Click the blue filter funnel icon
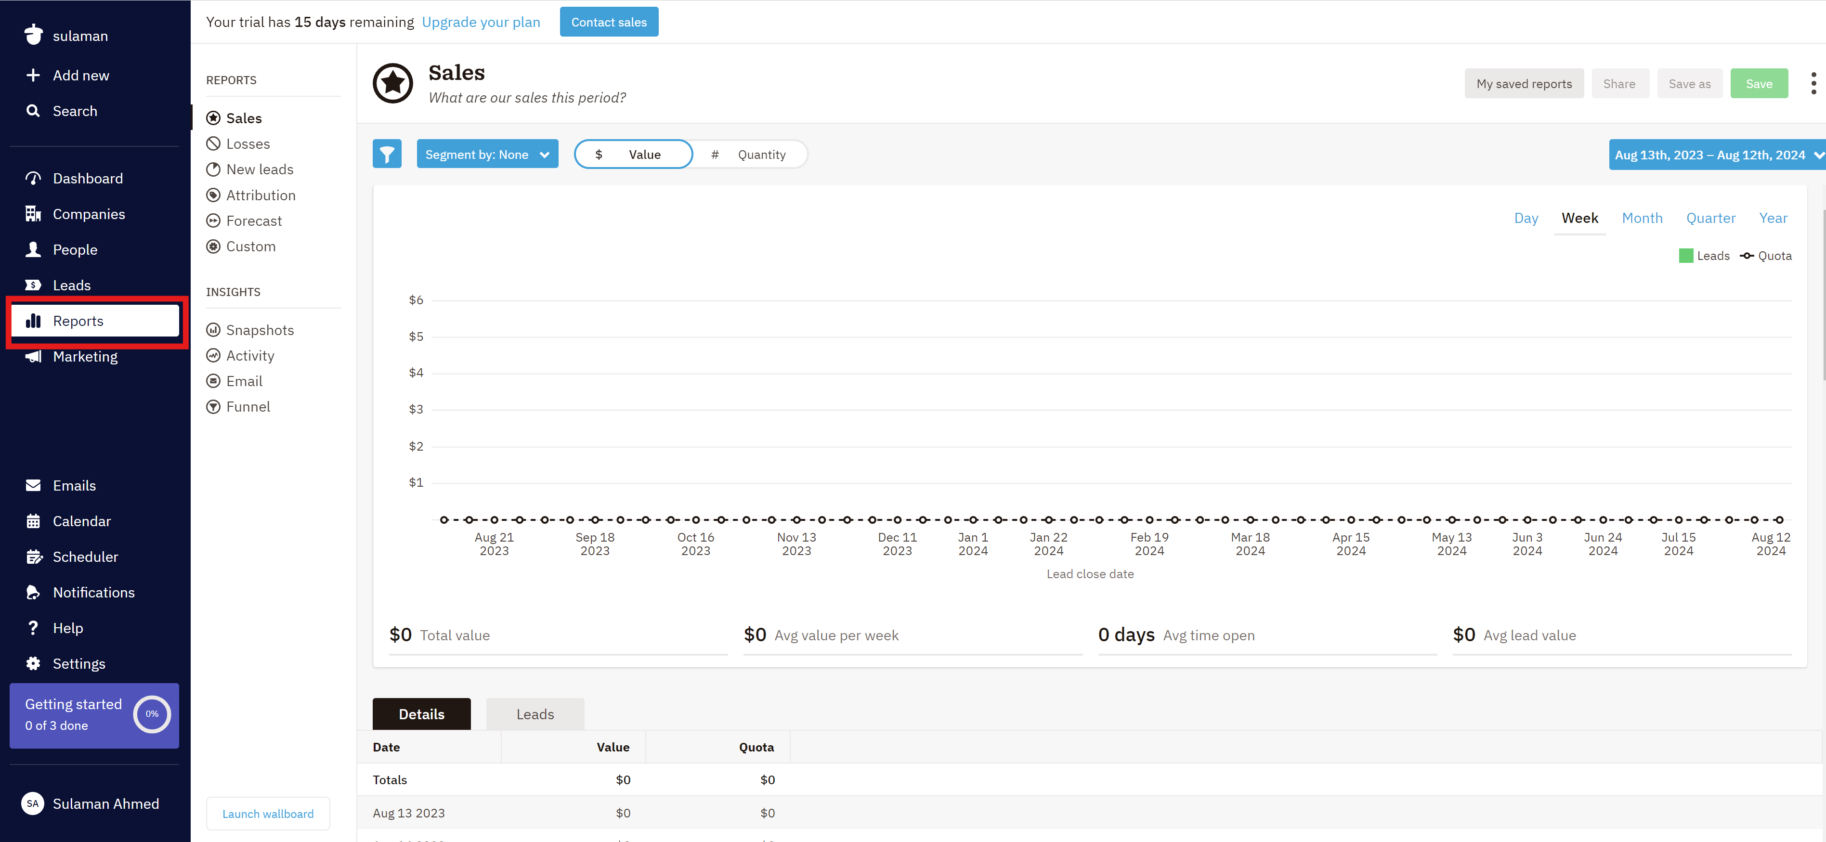 [x=387, y=154]
